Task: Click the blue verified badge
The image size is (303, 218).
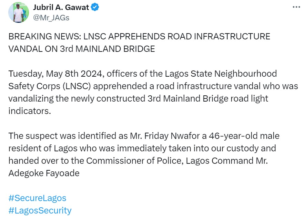Action: tap(95, 8)
